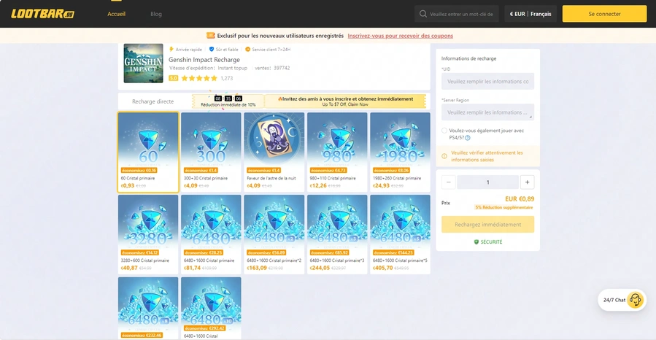The width and height of the screenshot is (656, 340).
Task: Open the EUR | Français currency selector
Action: (x=530, y=14)
